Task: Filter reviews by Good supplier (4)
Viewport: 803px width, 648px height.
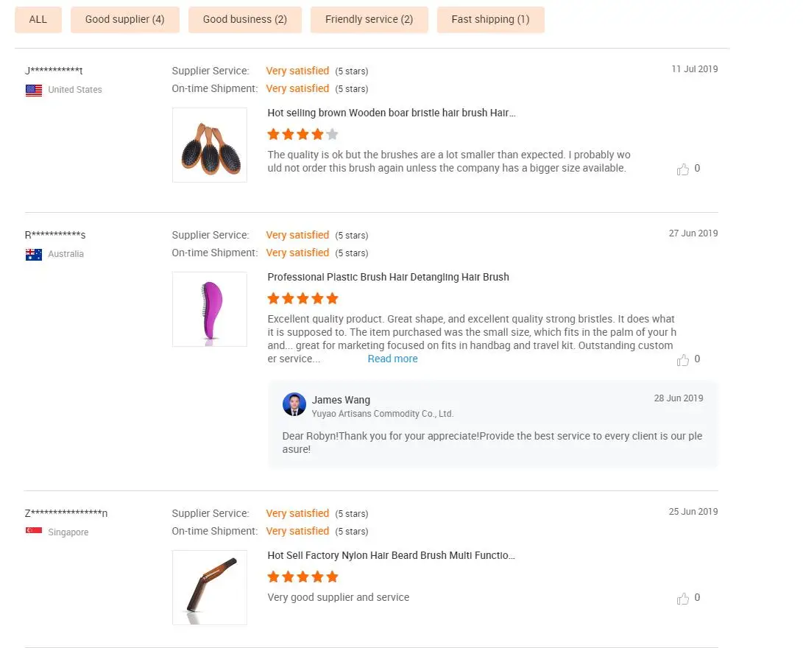Action: tap(125, 19)
